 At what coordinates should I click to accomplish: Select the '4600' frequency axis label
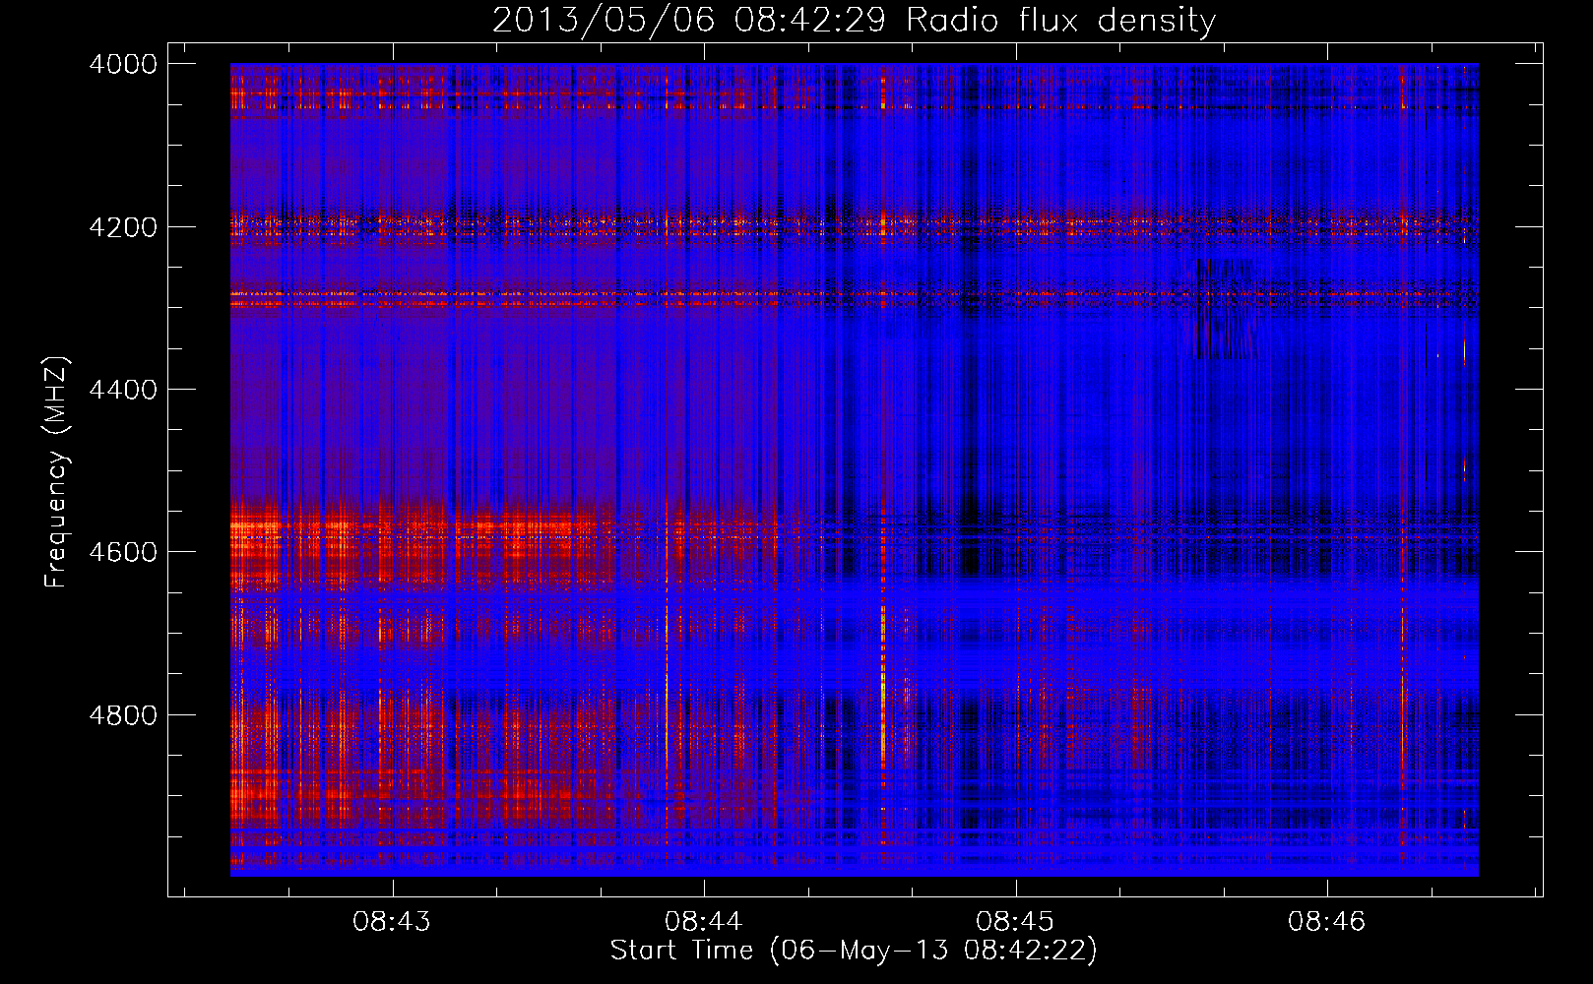[123, 552]
